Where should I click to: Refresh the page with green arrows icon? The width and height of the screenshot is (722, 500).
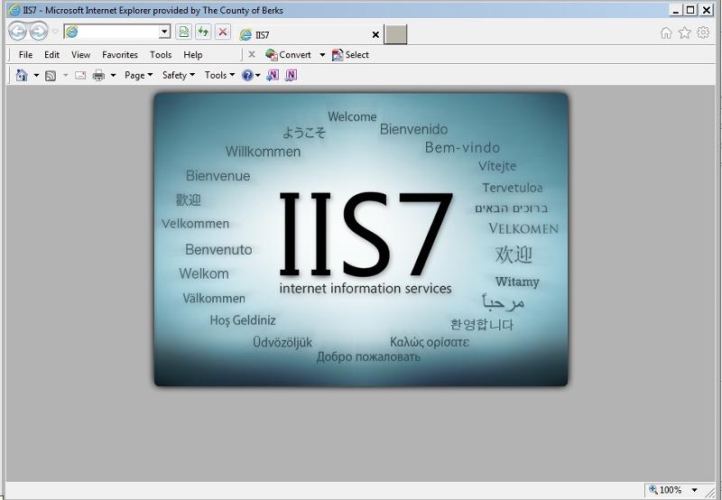point(203,32)
